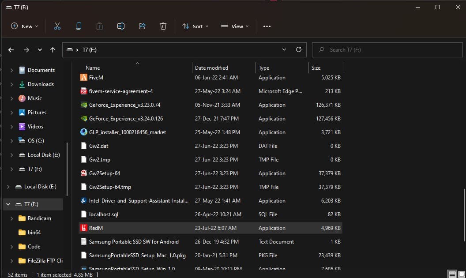The image size is (466, 278).
Task: Click the Downloads arrow icon in sidebar
Action: (22, 84)
